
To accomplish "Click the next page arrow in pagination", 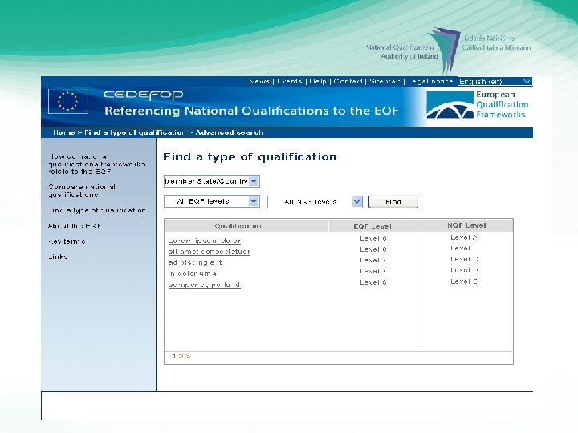I will (188, 356).
